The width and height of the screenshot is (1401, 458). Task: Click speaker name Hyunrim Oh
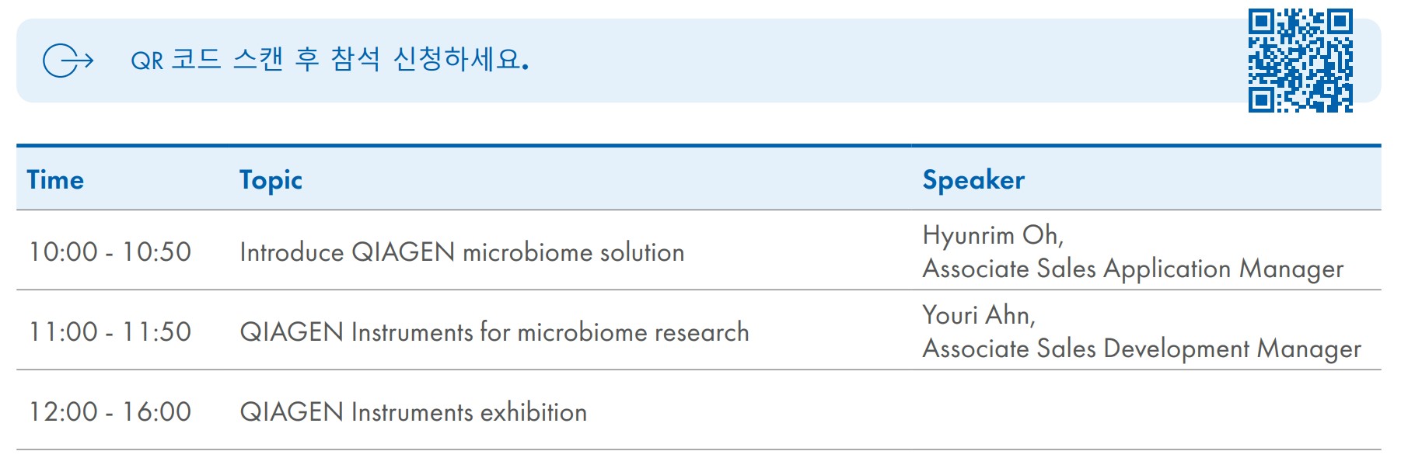(x=993, y=234)
